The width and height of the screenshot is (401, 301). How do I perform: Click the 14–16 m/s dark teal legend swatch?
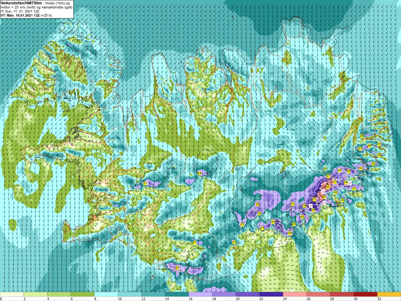coord(177,294)
